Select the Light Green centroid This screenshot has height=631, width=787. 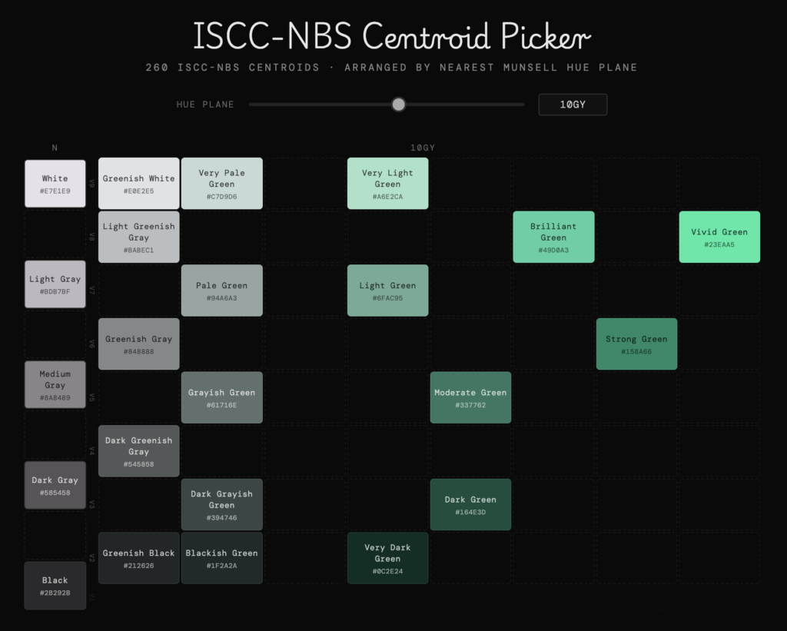click(387, 290)
